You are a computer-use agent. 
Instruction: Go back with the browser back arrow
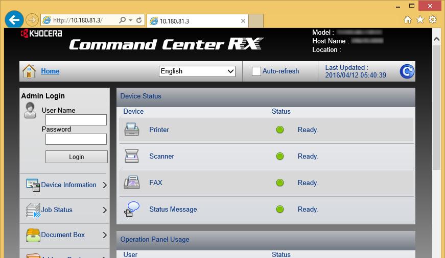coord(14,19)
